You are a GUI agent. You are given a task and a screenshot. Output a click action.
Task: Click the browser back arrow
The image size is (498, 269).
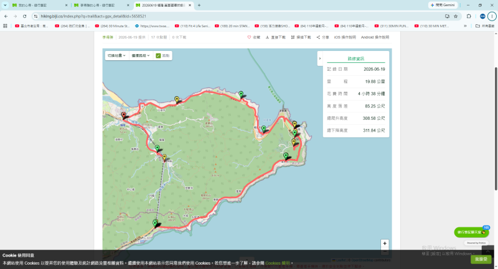[6, 16]
